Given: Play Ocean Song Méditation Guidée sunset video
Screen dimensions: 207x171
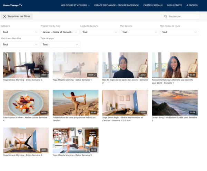Looking at the screenshot, I should 175,103.
